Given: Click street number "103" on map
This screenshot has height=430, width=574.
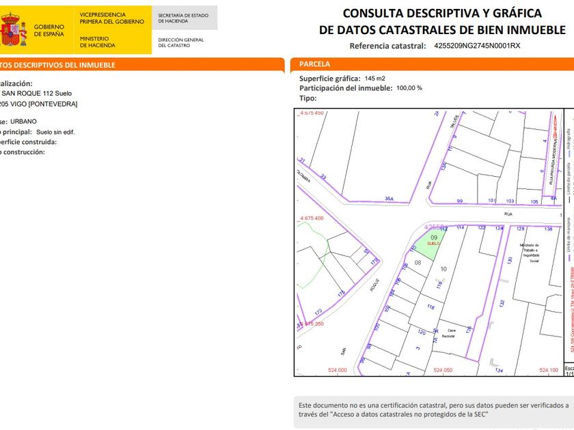Looking at the screenshot, I should [x=510, y=201].
